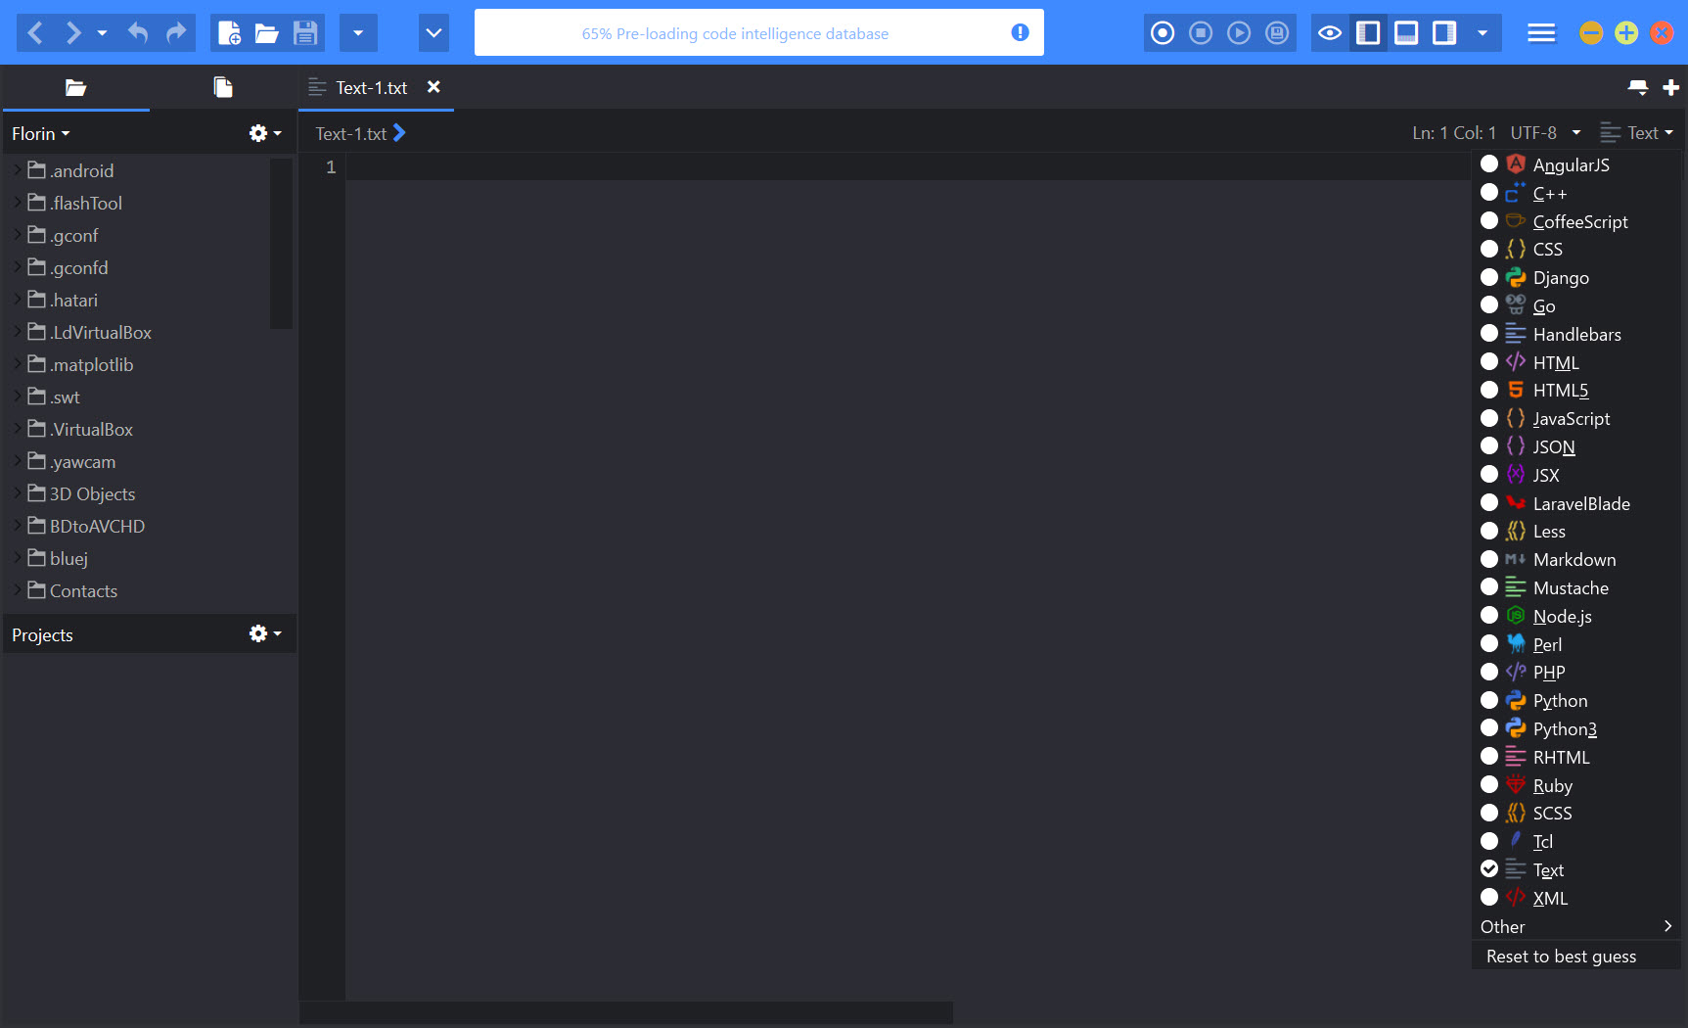The height and width of the screenshot is (1028, 1688).
Task: Open the Places settings gear menu
Action: pyautogui.click(x=265, y=133)
